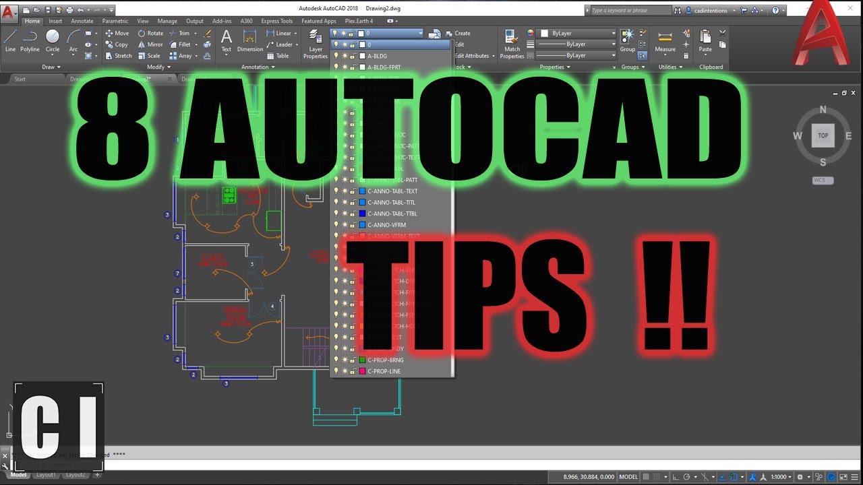863x485 pixels.
Task: Select the Text annotation tool
Action: (x=227, y=40)
